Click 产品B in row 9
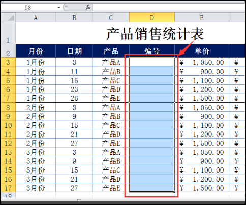 point(111,116)
